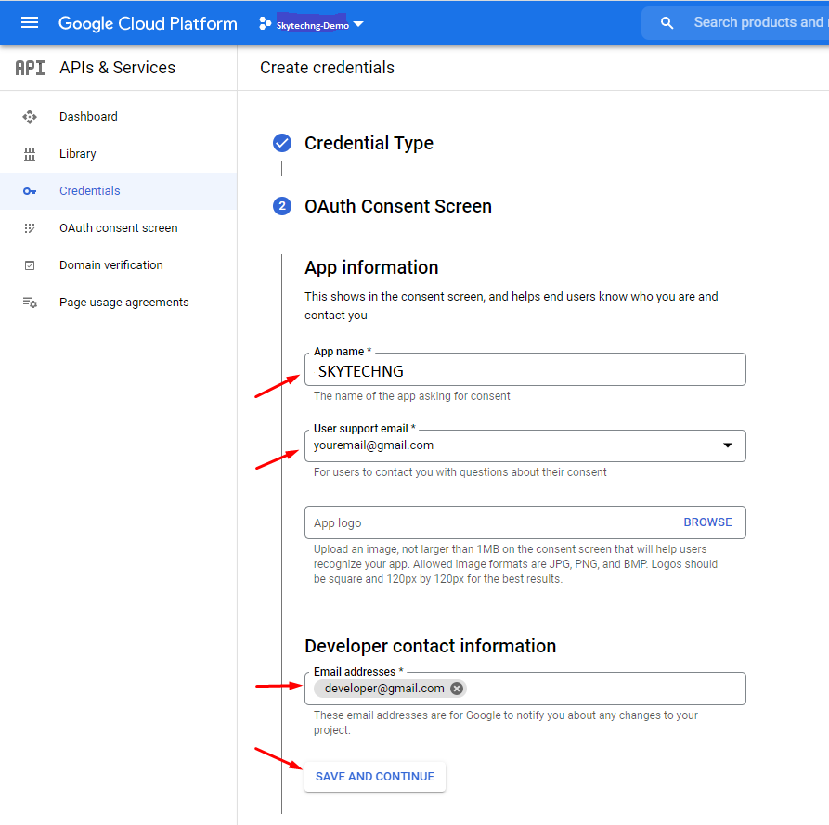Viewport: 829px width, 825px height.
Task: Click the API logo icon
Action: pyautogui.click(x=30, y=68)
